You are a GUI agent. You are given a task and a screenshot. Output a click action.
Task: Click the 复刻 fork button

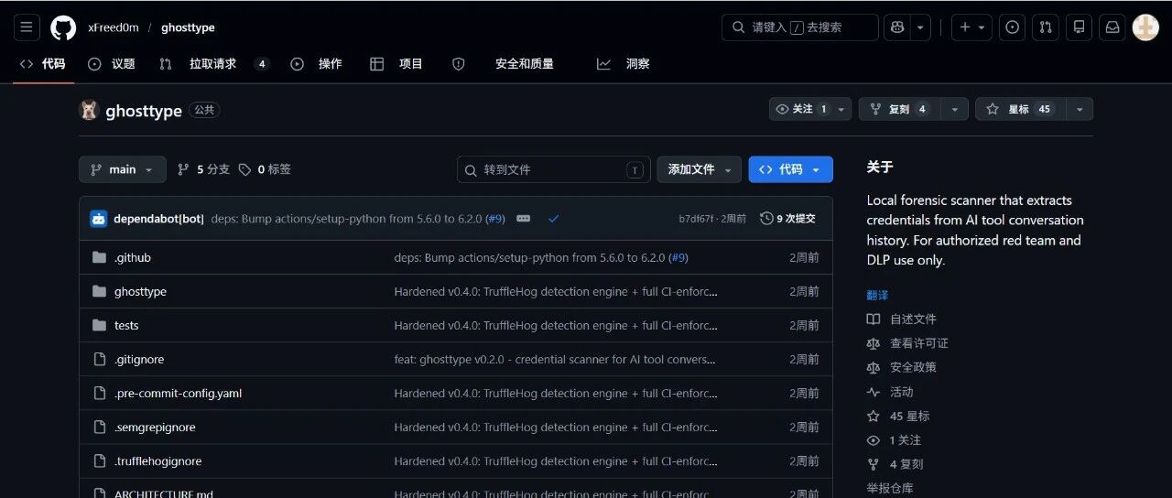pos(899,109)
